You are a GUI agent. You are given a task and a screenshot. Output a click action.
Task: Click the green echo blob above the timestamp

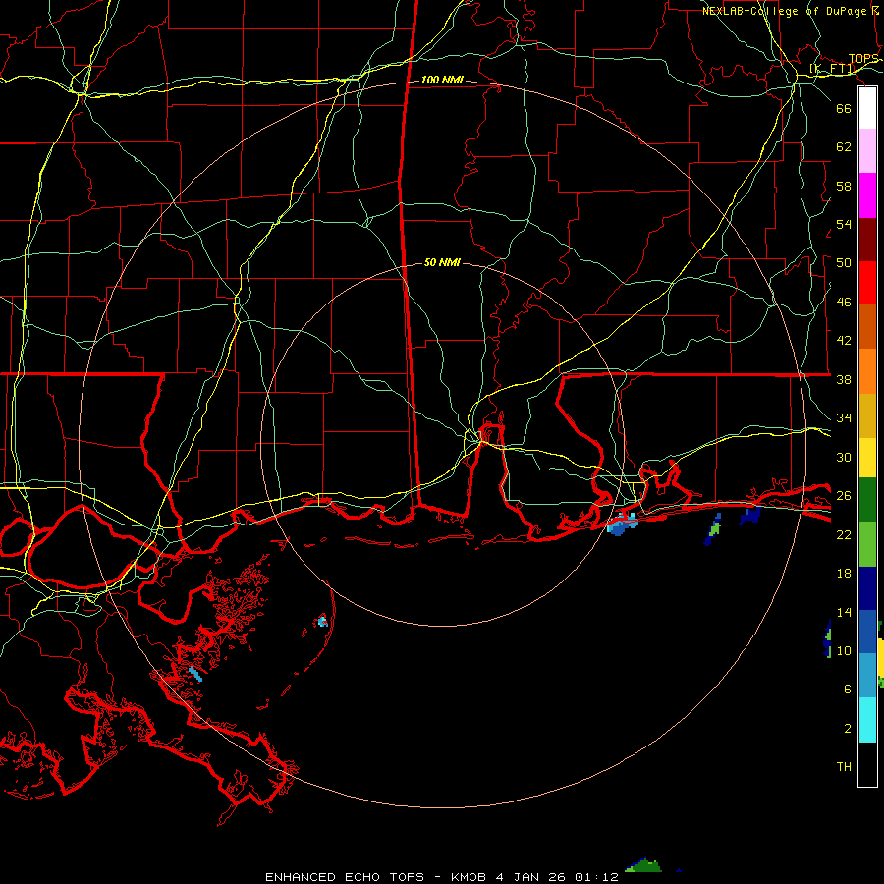[643, 865]
